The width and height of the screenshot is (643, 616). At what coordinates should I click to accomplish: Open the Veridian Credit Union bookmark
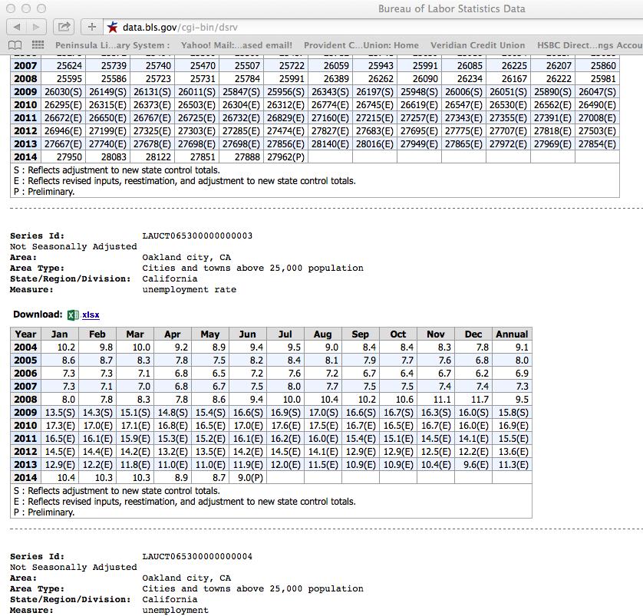[x=478, y=45]
